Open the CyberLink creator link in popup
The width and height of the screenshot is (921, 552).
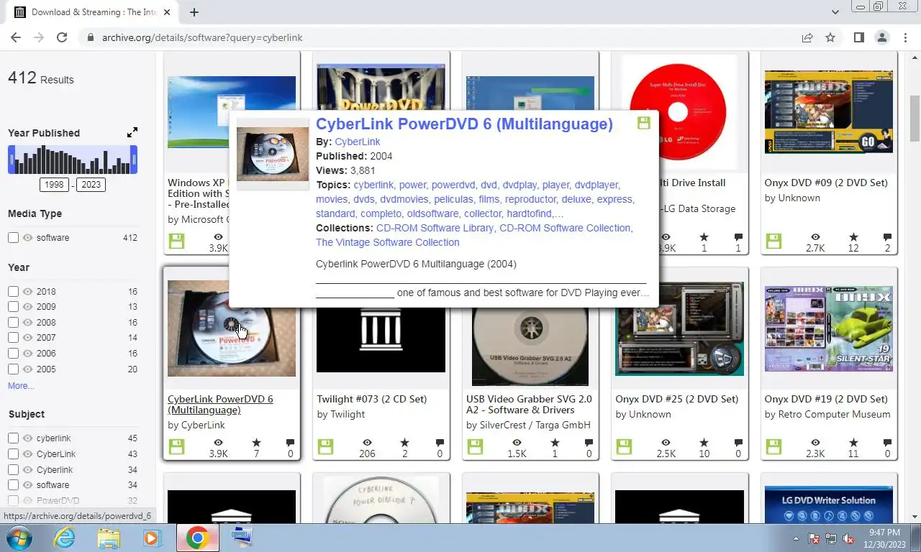357,142
